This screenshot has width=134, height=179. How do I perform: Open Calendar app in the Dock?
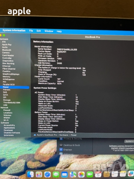(x=98, y=175)
